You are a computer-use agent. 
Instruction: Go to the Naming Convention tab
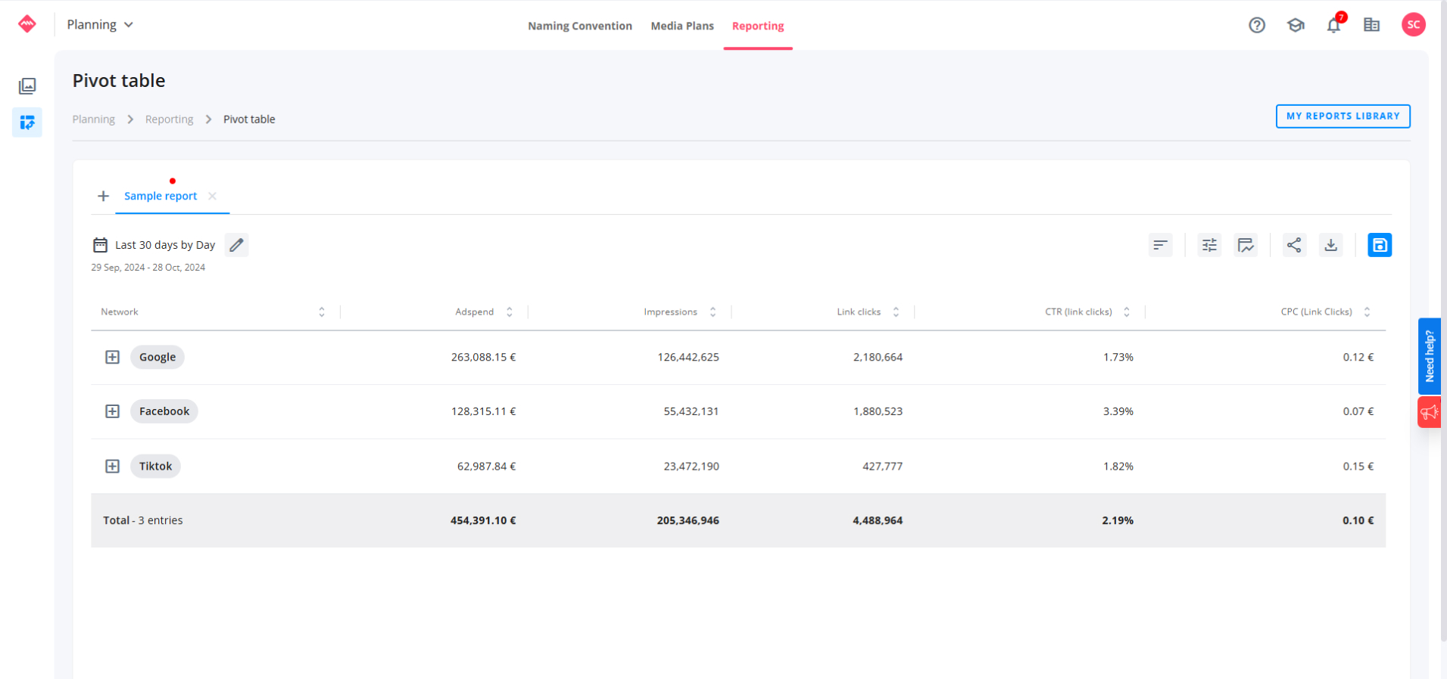pyautogui.click(x=579, y=26)
